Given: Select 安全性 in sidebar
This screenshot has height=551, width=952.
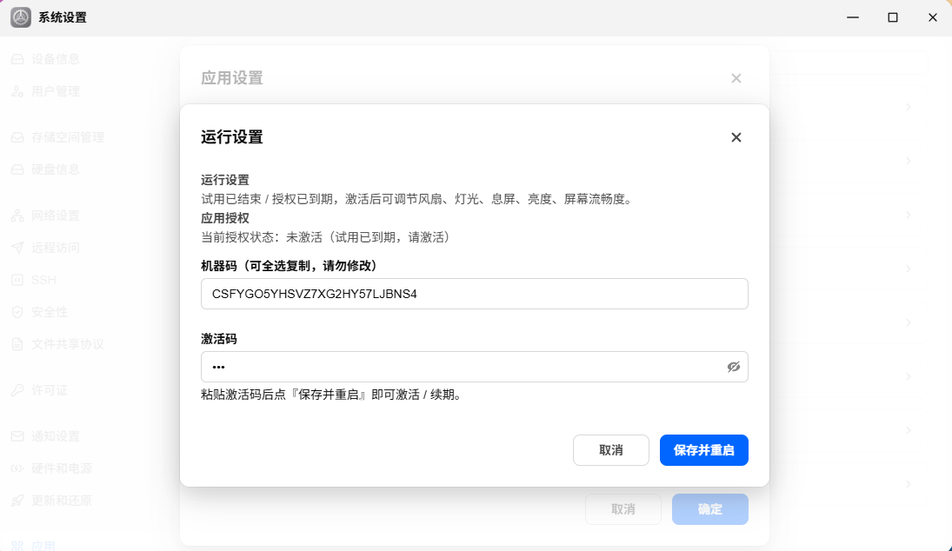Looking at the screenshot, I should pyautogui.click(x=50, y=312).
